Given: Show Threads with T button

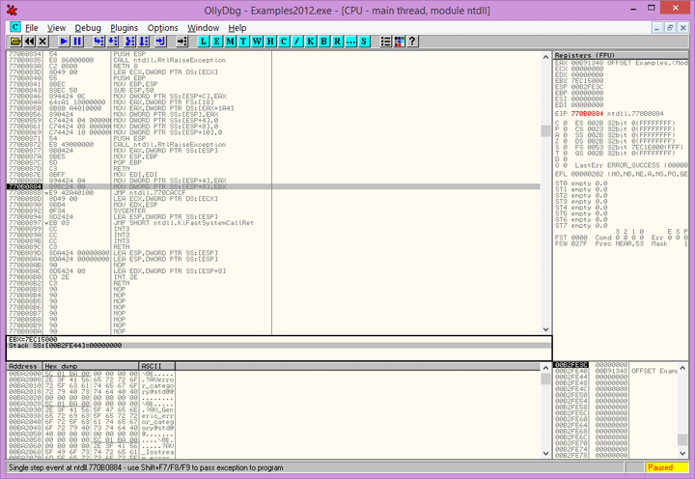Looking at the screenshot, I should (x=243, y=42).
